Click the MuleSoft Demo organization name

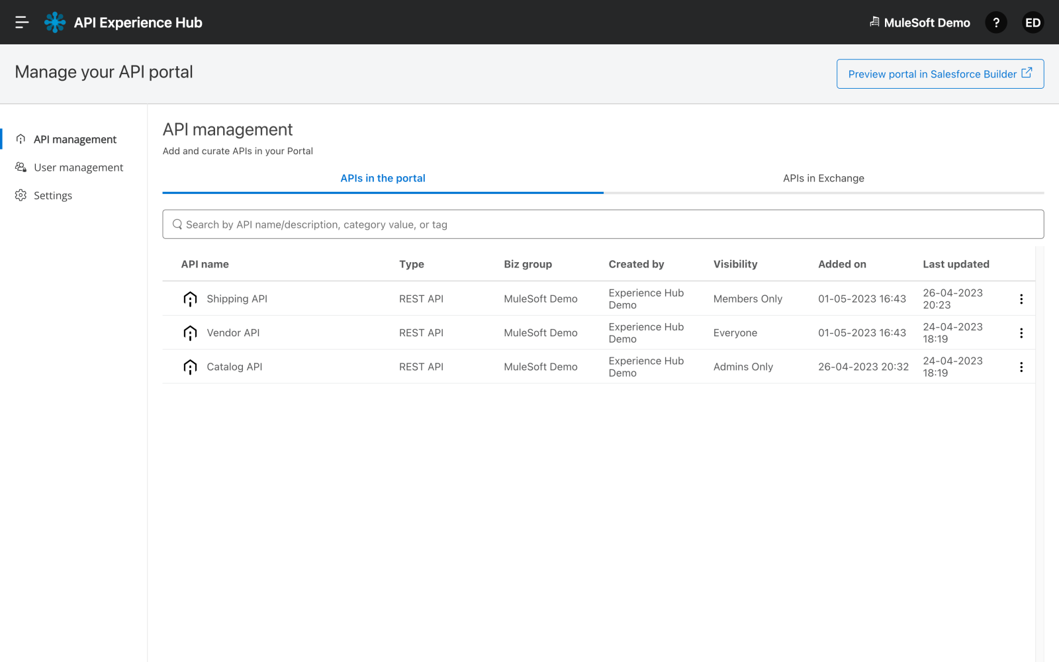(927, 23)
